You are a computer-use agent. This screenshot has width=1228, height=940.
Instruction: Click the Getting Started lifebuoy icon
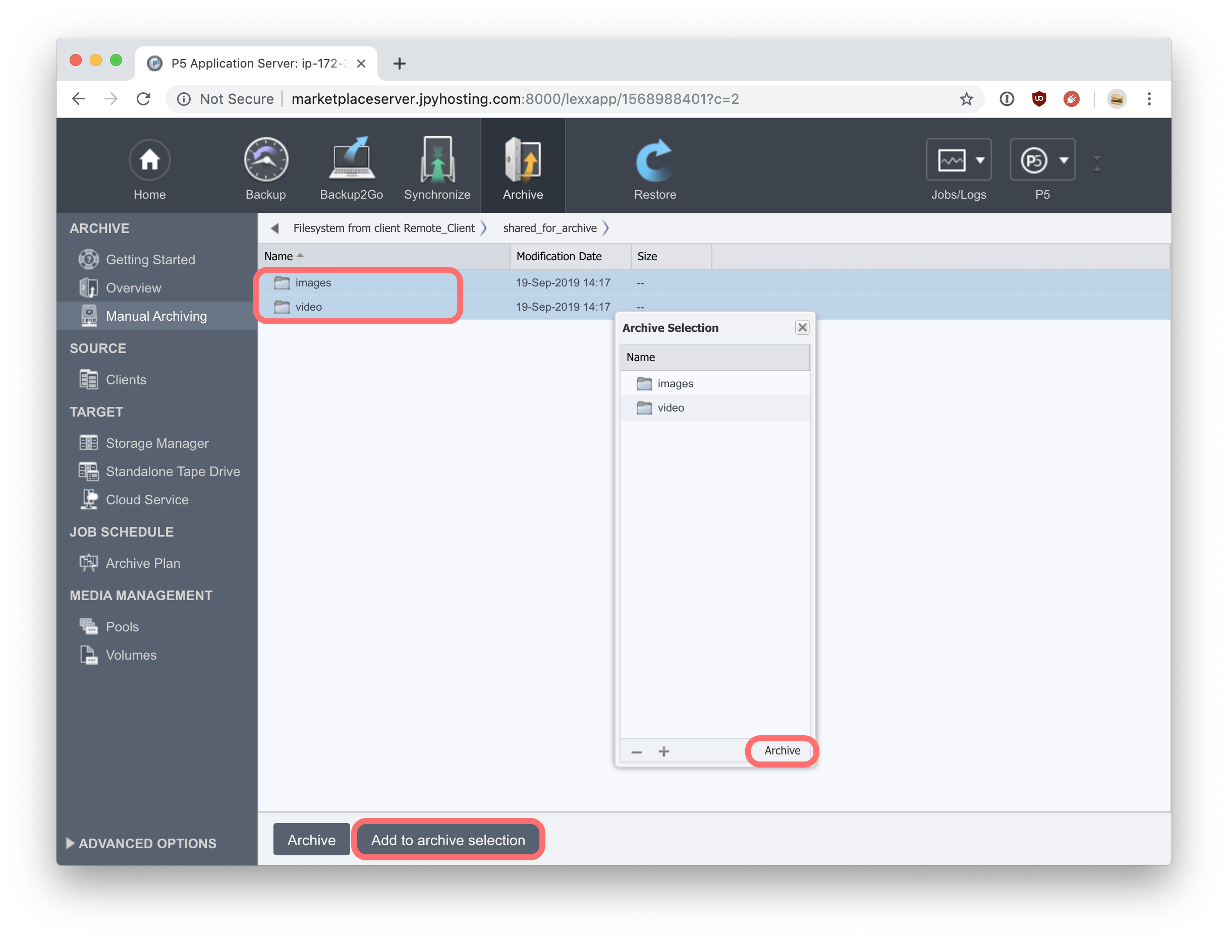pyautogui.click(x=88, y=259)
